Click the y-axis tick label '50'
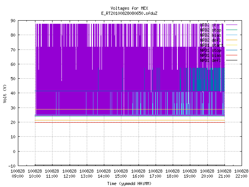Image resolution: width=249 pixels, height=187 pixels. coord(13,79)
